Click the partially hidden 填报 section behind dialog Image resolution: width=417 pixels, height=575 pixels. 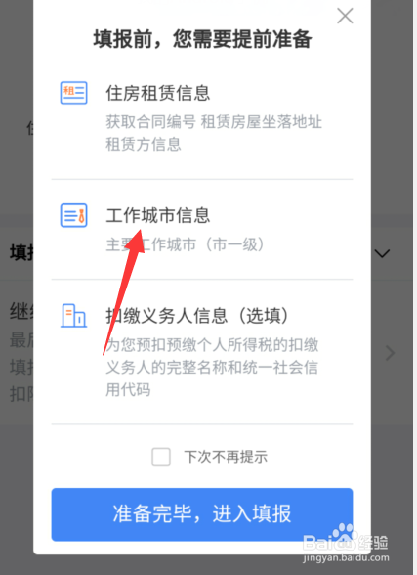(x=21, y=253)
